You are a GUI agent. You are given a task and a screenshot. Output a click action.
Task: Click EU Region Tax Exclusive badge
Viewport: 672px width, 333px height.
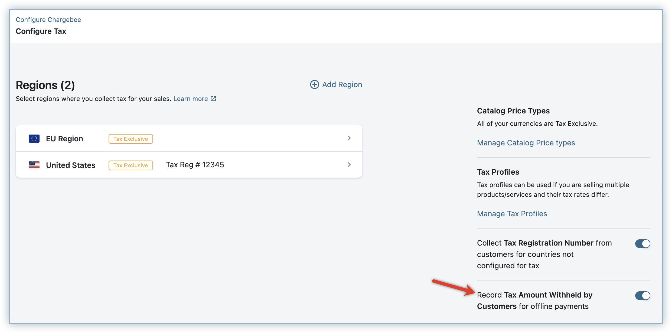131,139
